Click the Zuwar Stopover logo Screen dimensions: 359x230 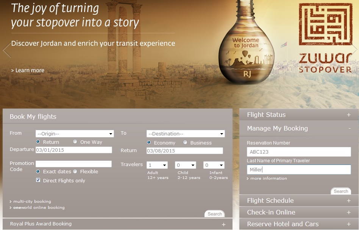(x=325, y=38)
